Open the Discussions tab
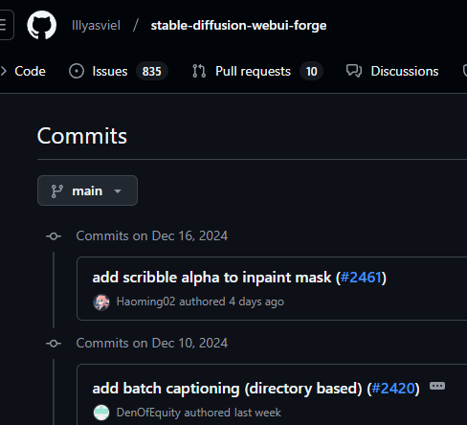 pos(392,71)
